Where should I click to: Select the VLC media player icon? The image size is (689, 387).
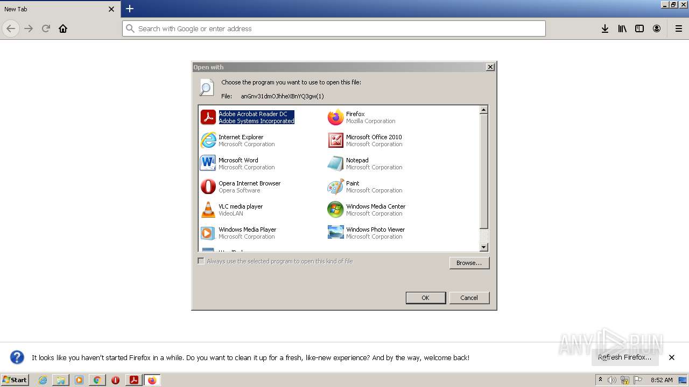coord(208,210)
